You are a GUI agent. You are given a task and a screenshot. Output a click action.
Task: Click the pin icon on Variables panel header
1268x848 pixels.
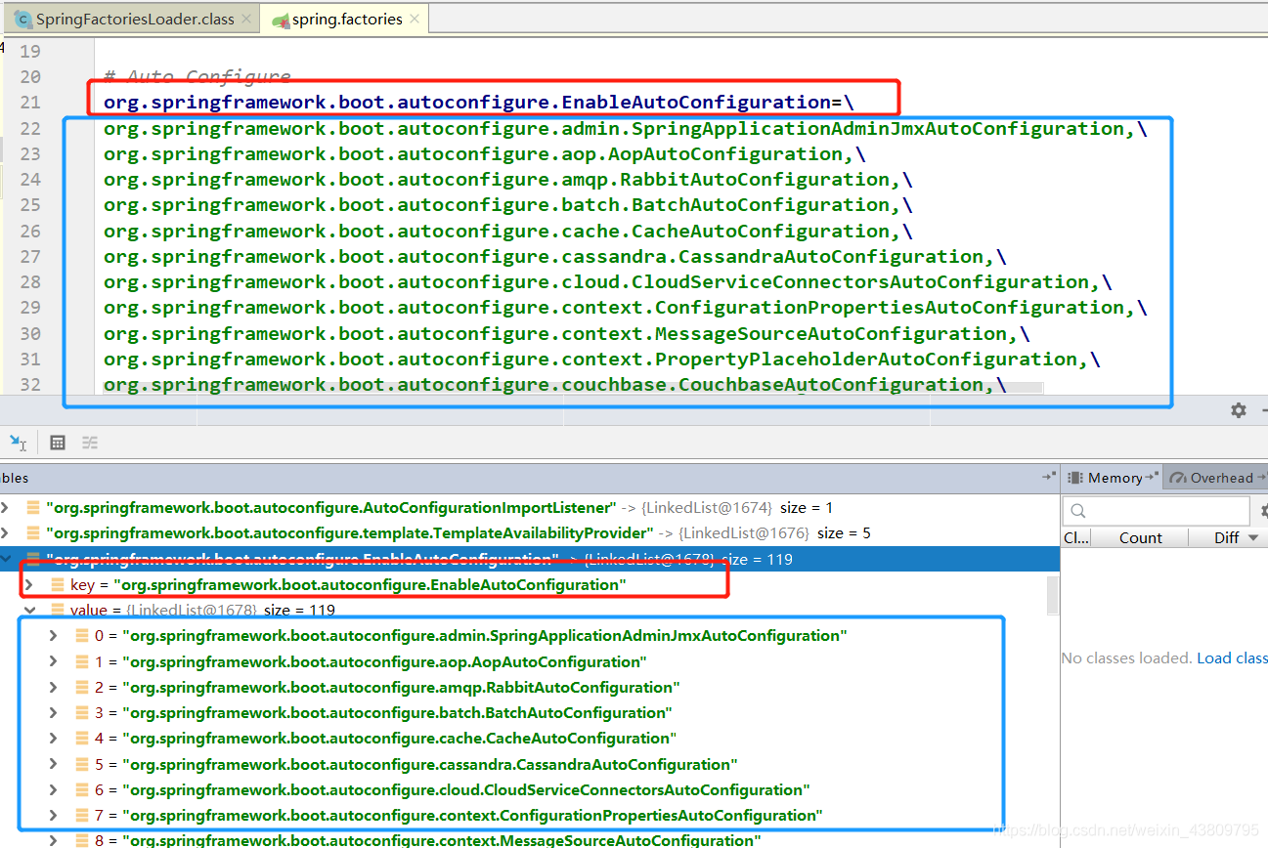coord(1048,478)
